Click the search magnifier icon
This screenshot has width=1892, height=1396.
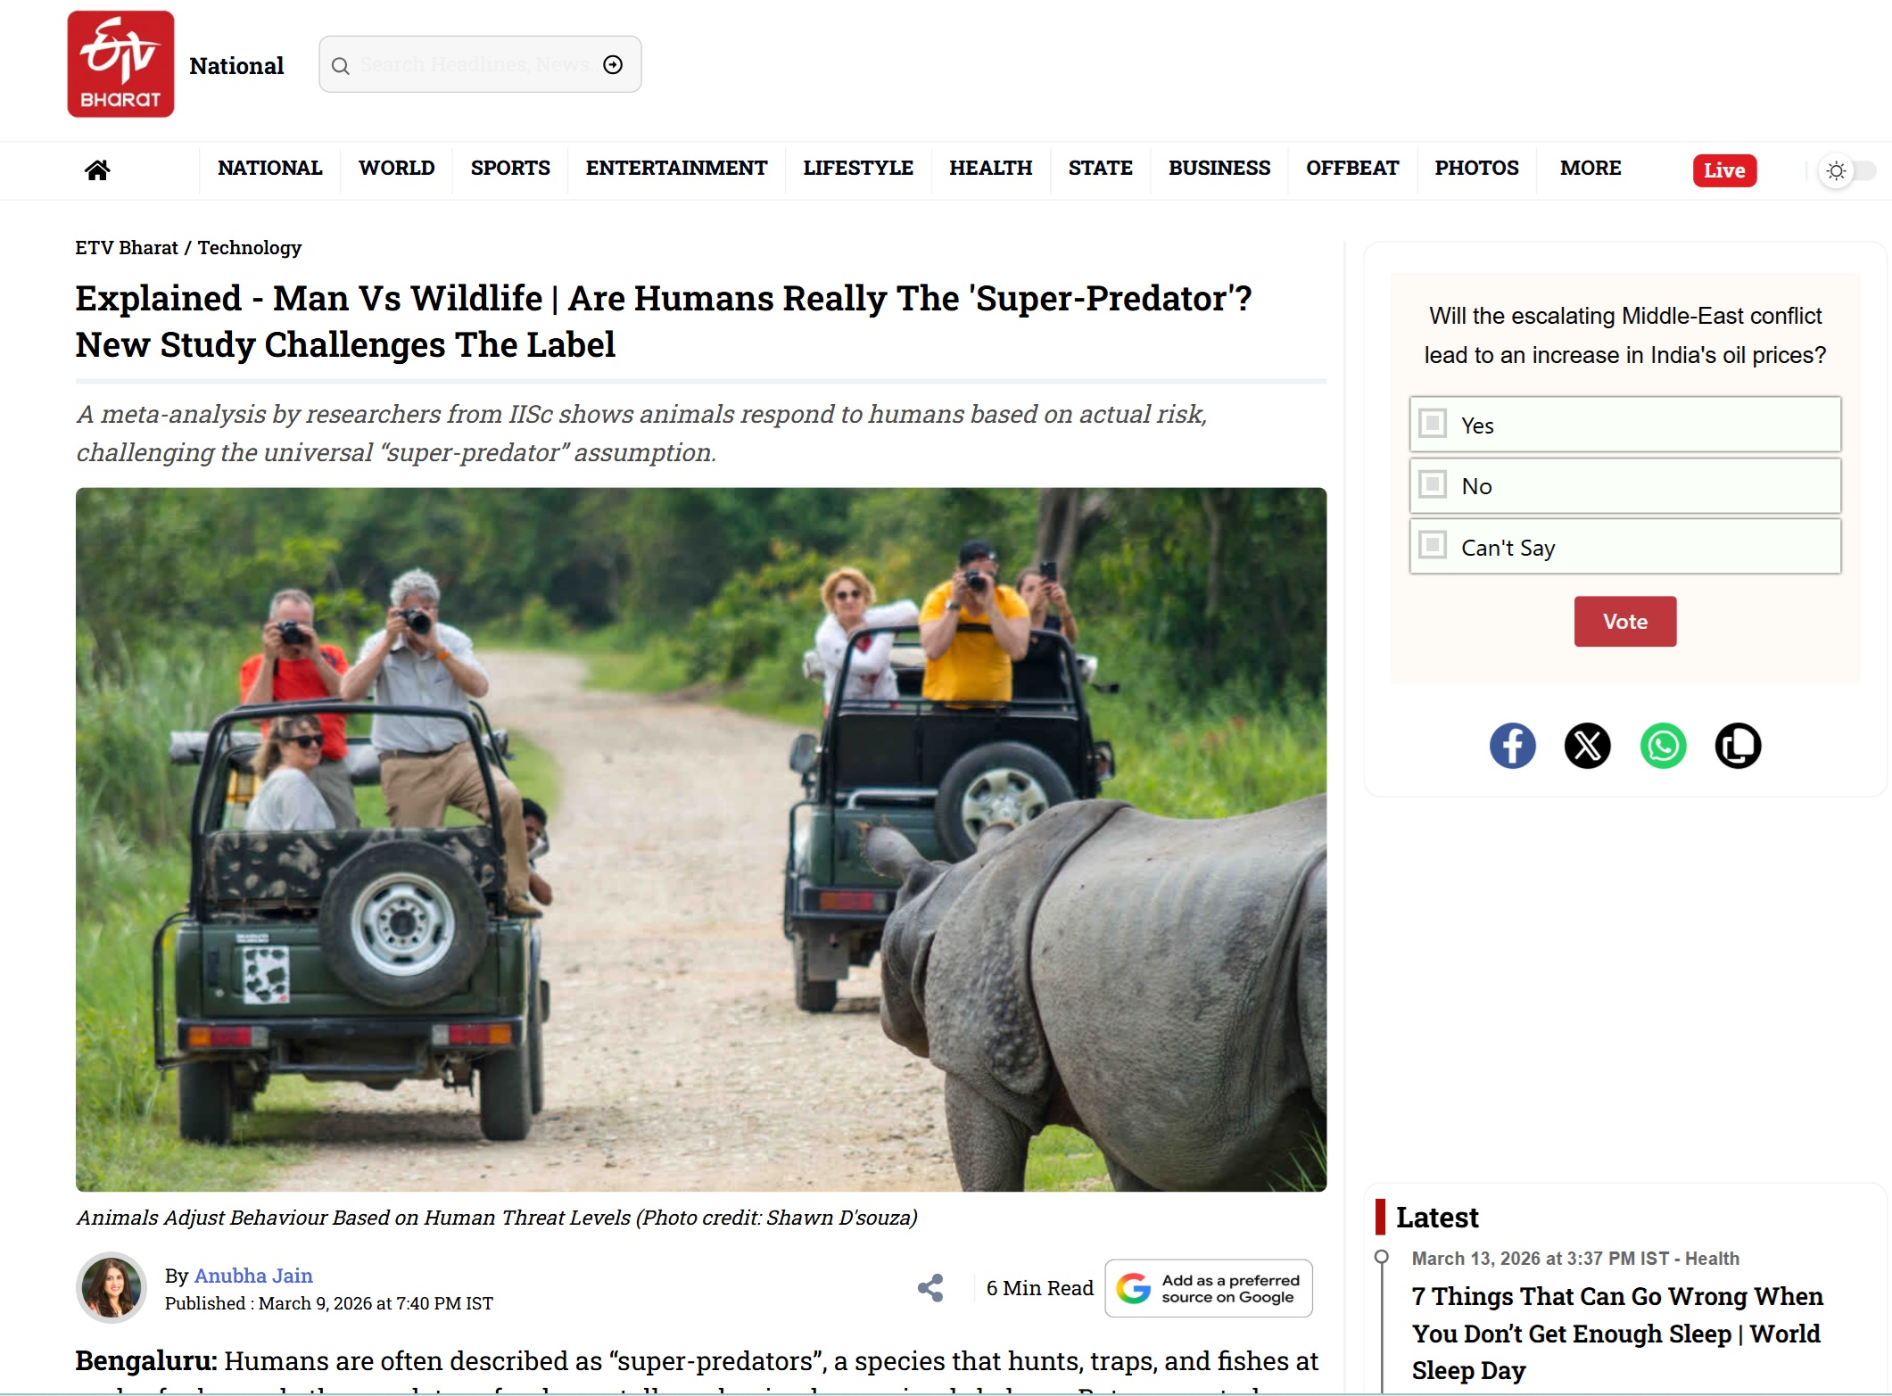point(340,65)
